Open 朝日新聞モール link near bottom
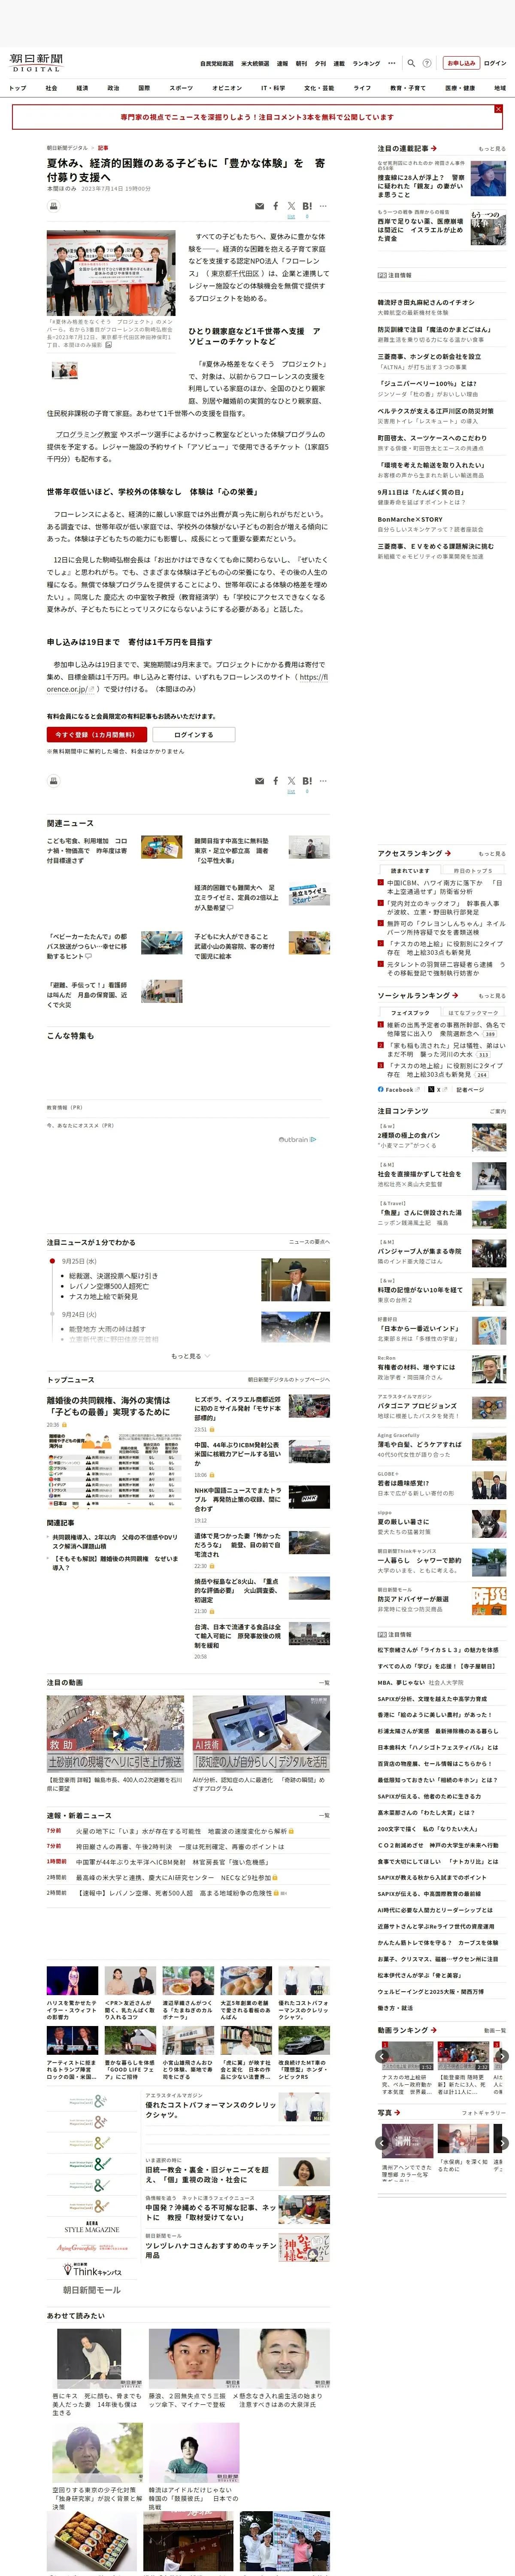 coord(91,2289)
